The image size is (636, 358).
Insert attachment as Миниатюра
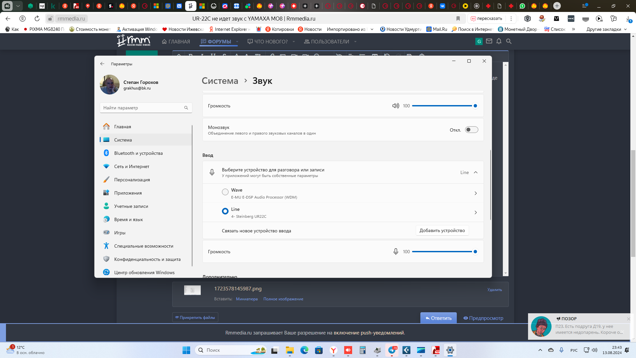[247, 299]
